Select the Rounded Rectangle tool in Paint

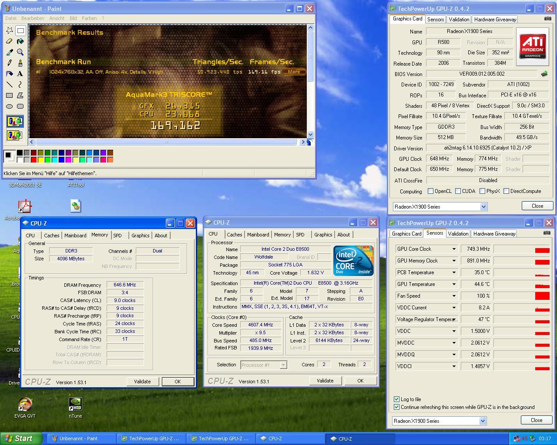(x=20, y=106)
